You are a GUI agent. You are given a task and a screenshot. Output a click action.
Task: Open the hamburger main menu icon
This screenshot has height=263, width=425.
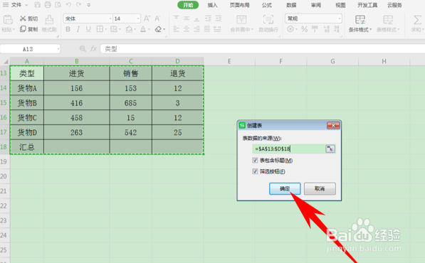(x=6, y=5)
